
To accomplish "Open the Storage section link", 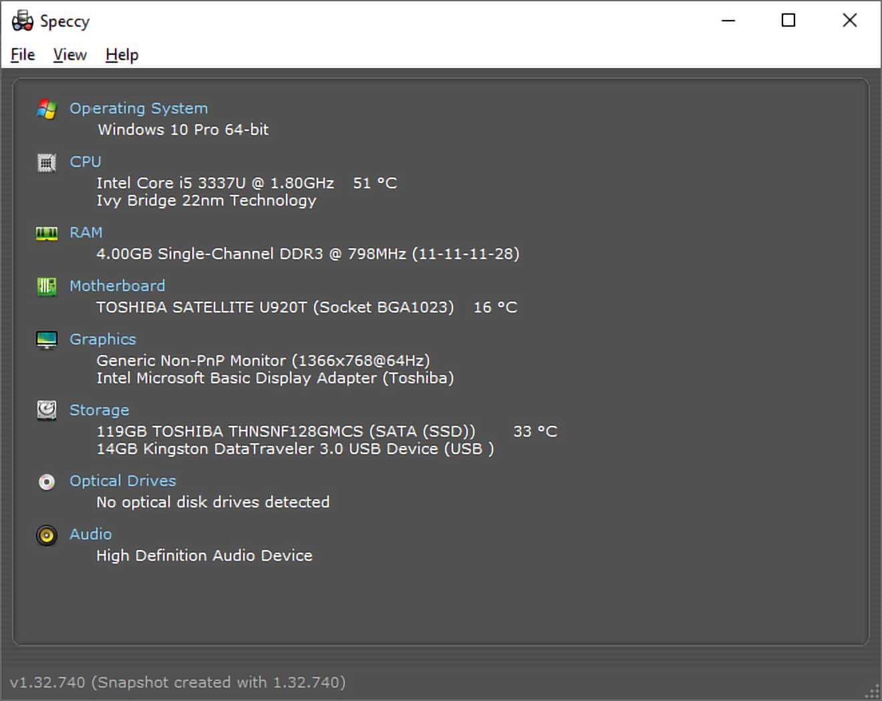I will (99, 410).
